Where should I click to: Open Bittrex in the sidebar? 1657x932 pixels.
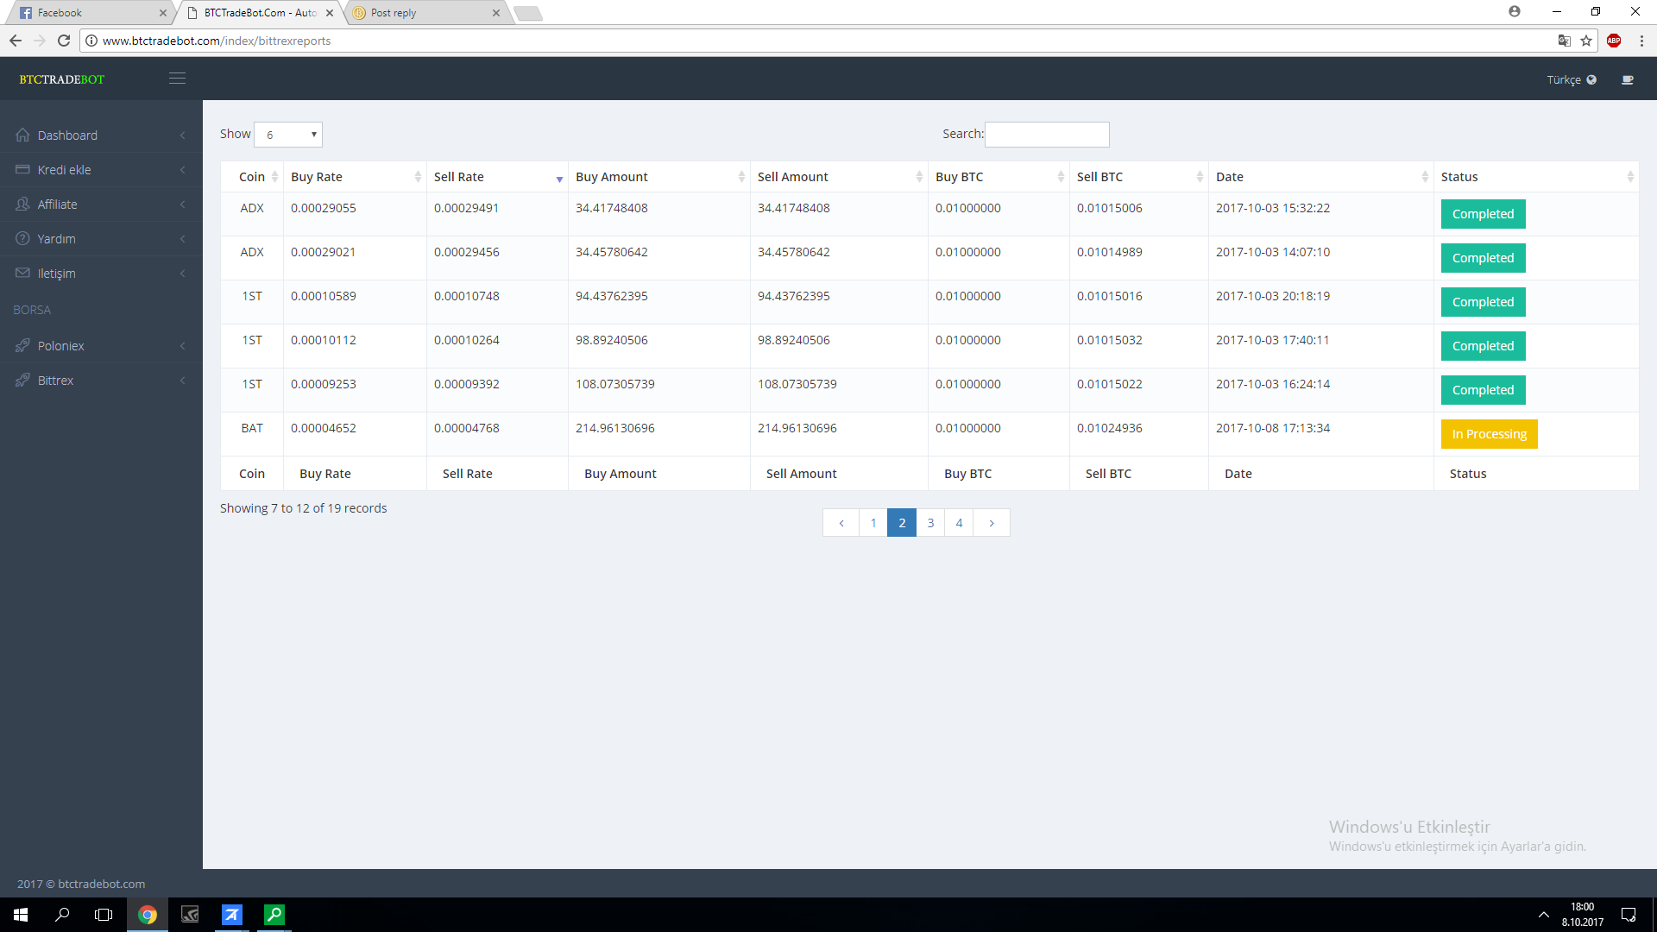coord(101,381)
